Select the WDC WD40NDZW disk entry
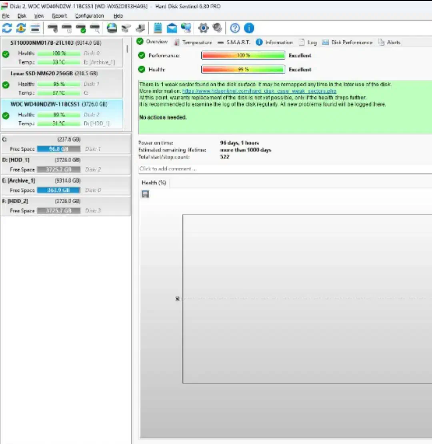Image resolution: width=432 pixels, height=444 pixels. (58, 104)
